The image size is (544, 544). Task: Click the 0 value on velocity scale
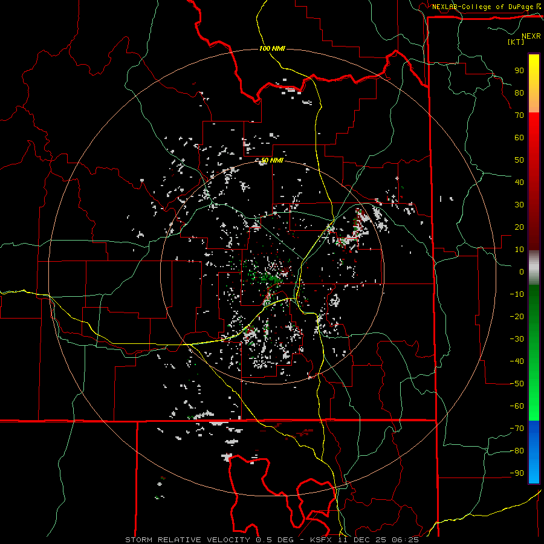[x=522, y=272]
